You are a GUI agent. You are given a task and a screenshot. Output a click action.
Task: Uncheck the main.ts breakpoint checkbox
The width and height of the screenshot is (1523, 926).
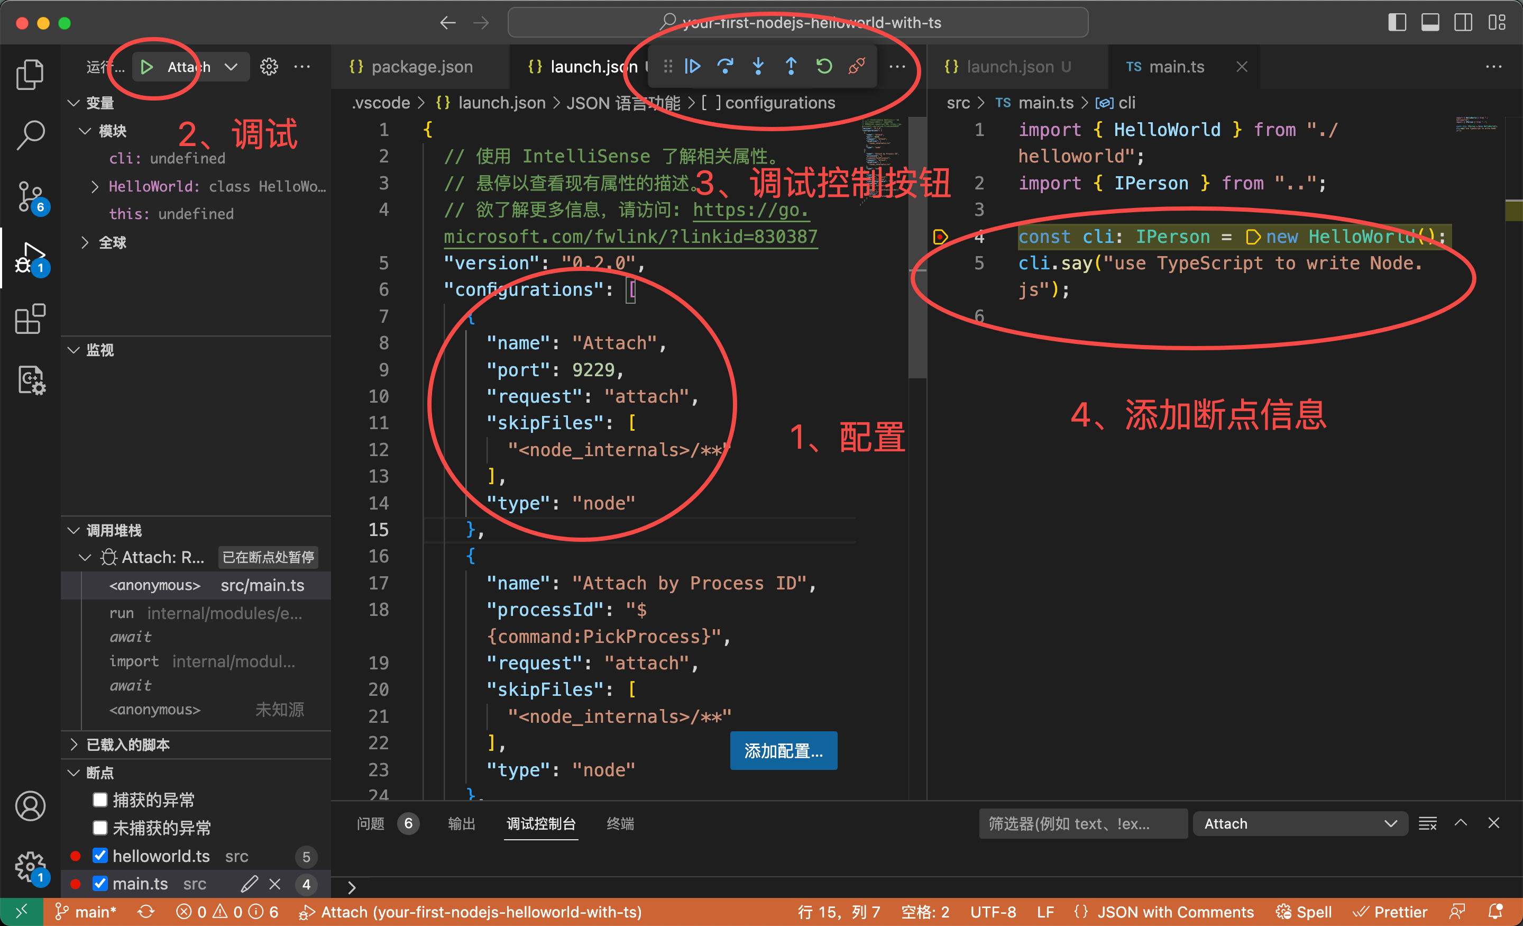click(x=99, y=883)
